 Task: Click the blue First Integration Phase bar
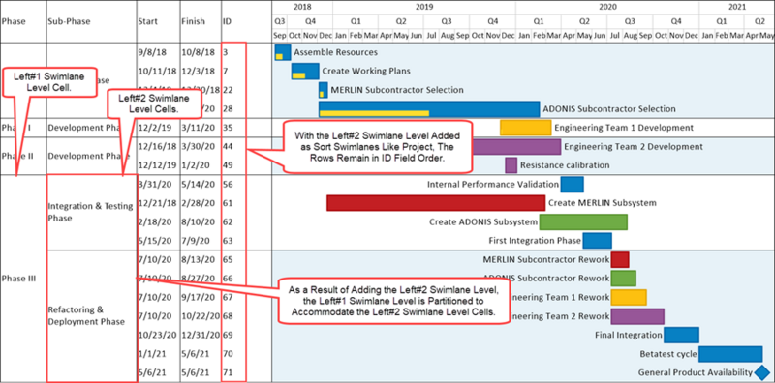[x=597, y=241]
